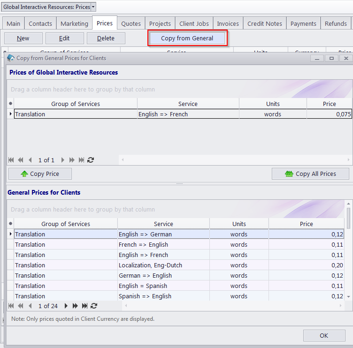The width and height of the screenshot is (353, 348).
Task: Click the Copy All Prices button
Action: tap(310, 174)
